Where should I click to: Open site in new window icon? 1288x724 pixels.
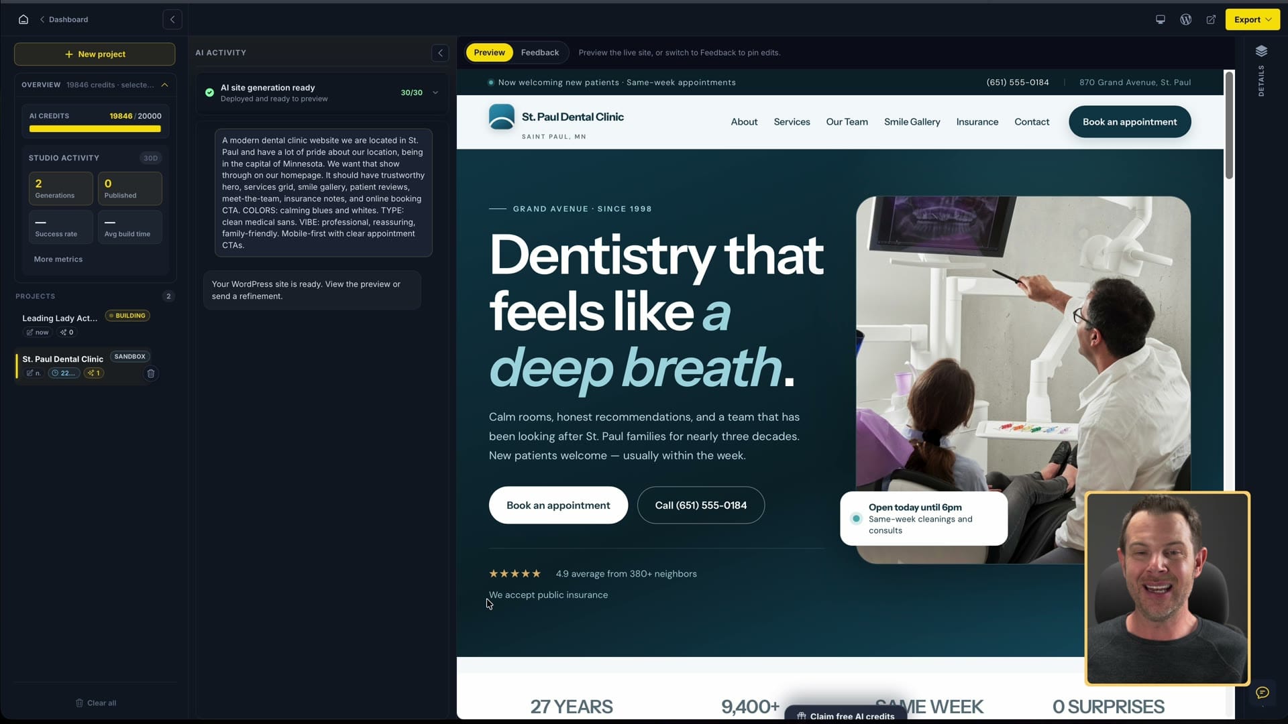(x=1211, y=19)
